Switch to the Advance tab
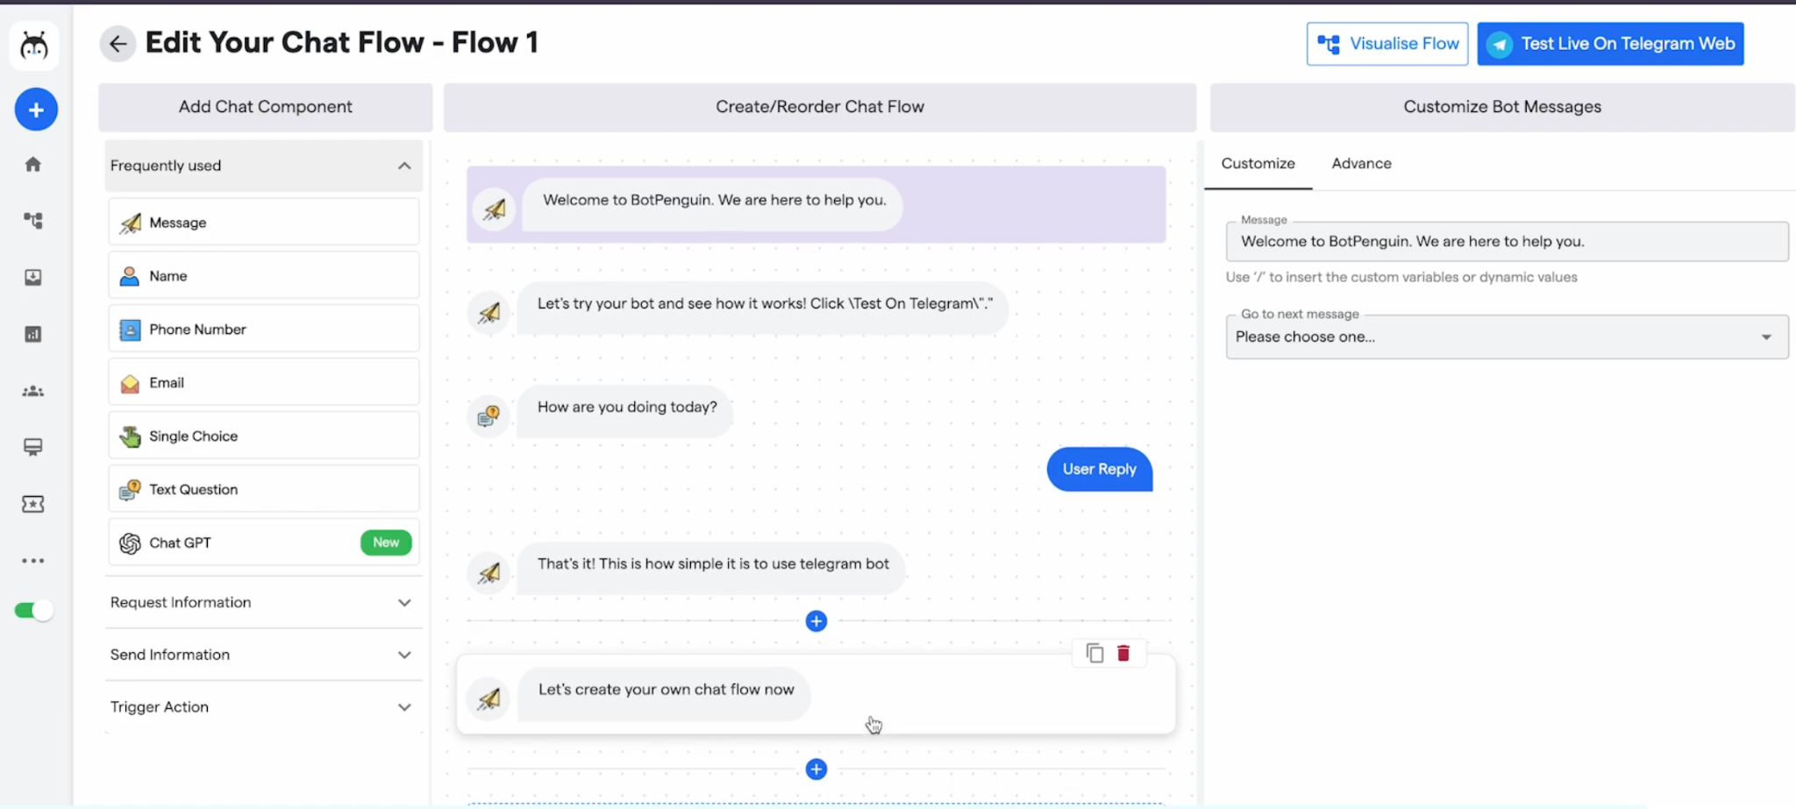Image resolution: width=1796 pixels, height=809 pixels. (x=1361, y=164)
